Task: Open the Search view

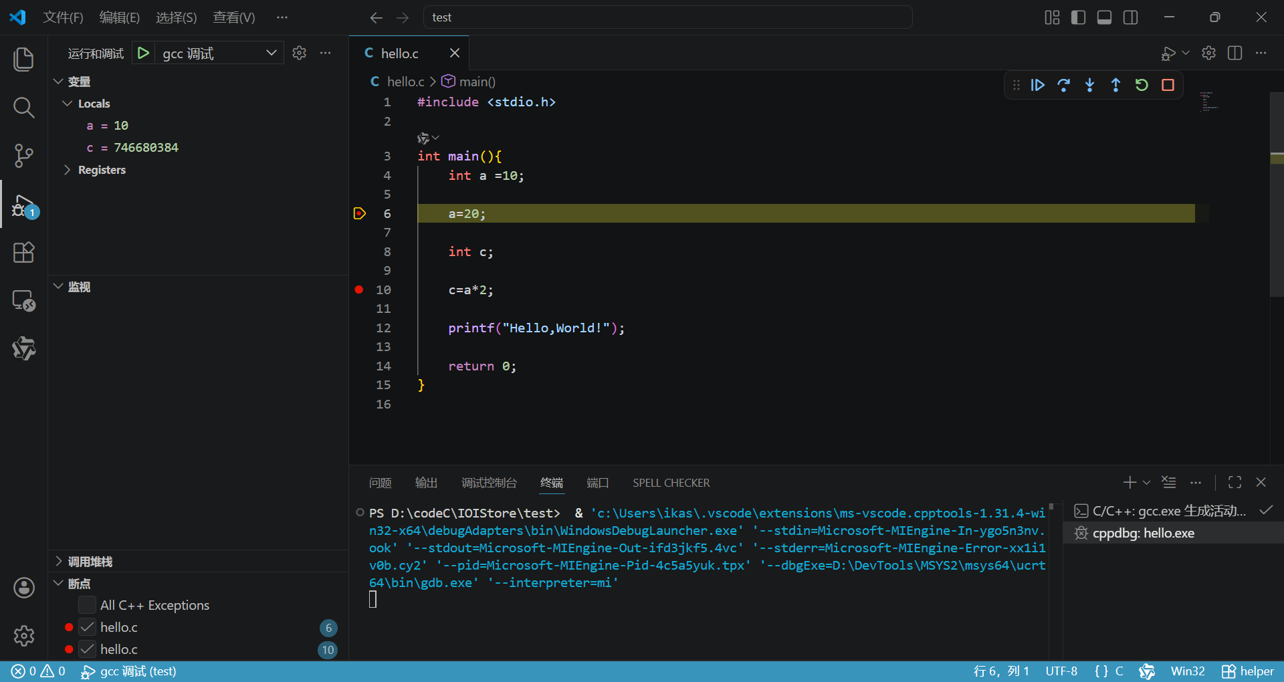Action: point(23,107)
